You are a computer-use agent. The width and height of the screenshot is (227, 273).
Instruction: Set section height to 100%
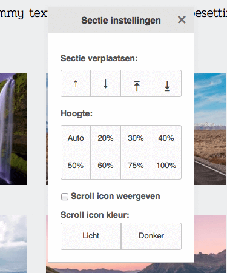pos(166,166)
